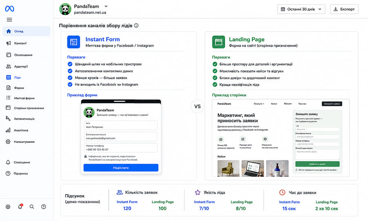Click the VS circle badge
The image size is (368, 221).
tap(197, 106)
